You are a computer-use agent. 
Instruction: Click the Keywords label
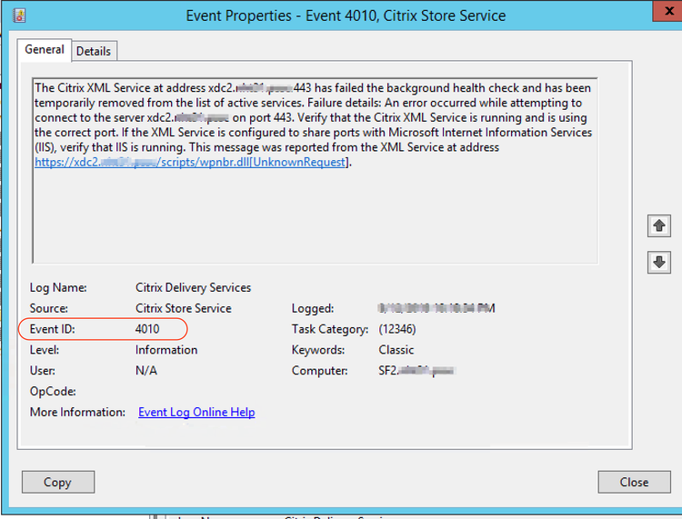pyautogui.click(x=318, y=350)
